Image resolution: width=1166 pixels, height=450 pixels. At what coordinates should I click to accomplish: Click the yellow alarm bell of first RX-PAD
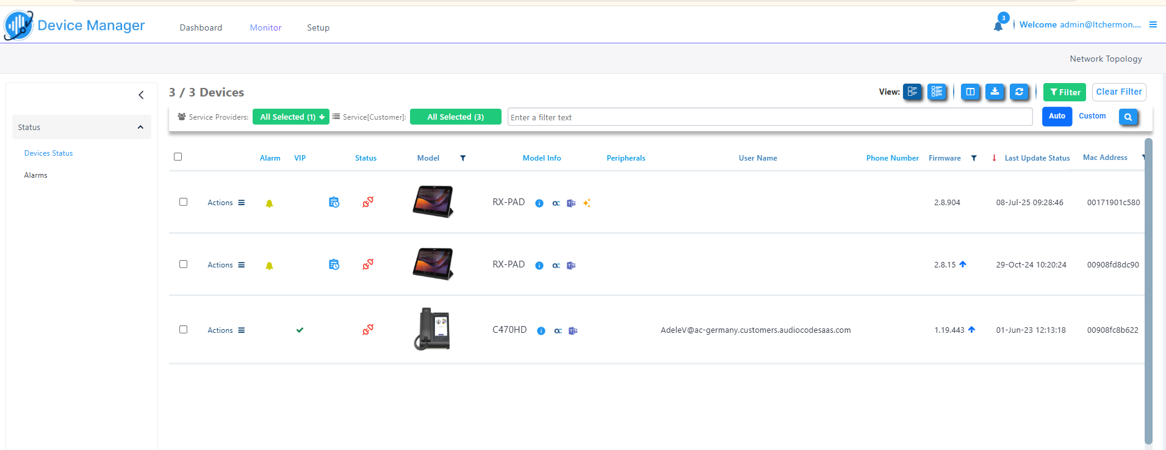click(x=269, y=203)
